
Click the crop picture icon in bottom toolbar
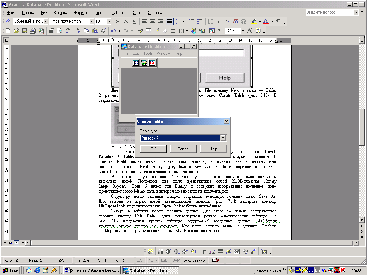click(204, 252)
